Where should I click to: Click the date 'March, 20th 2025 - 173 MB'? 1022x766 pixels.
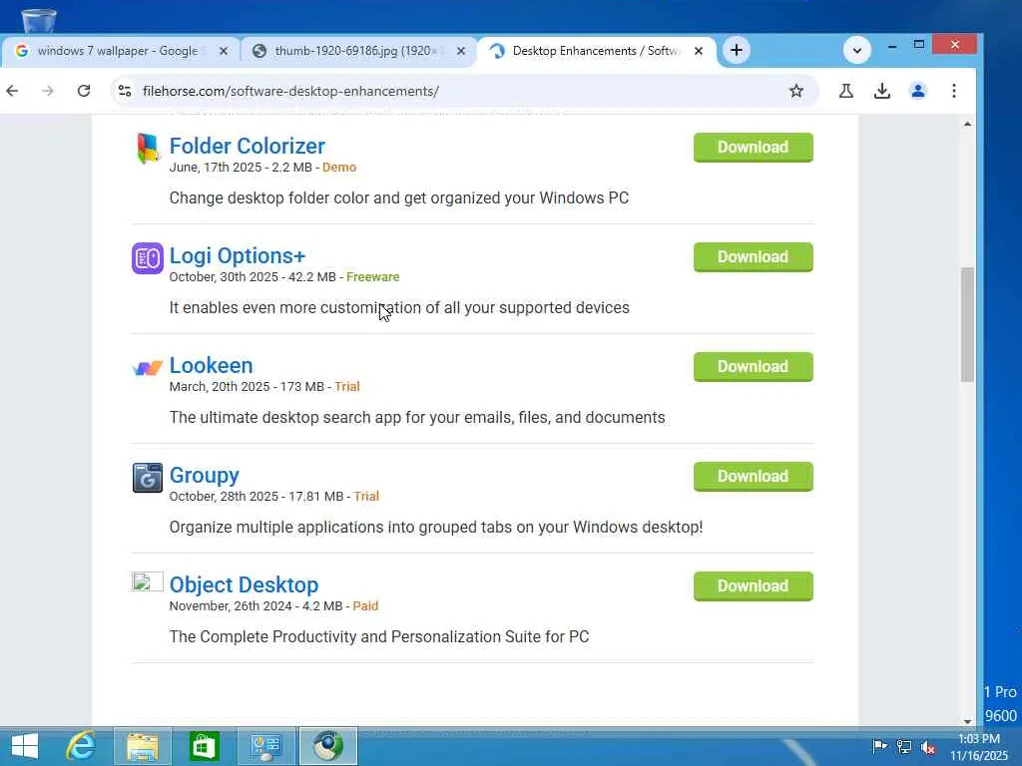247,386
